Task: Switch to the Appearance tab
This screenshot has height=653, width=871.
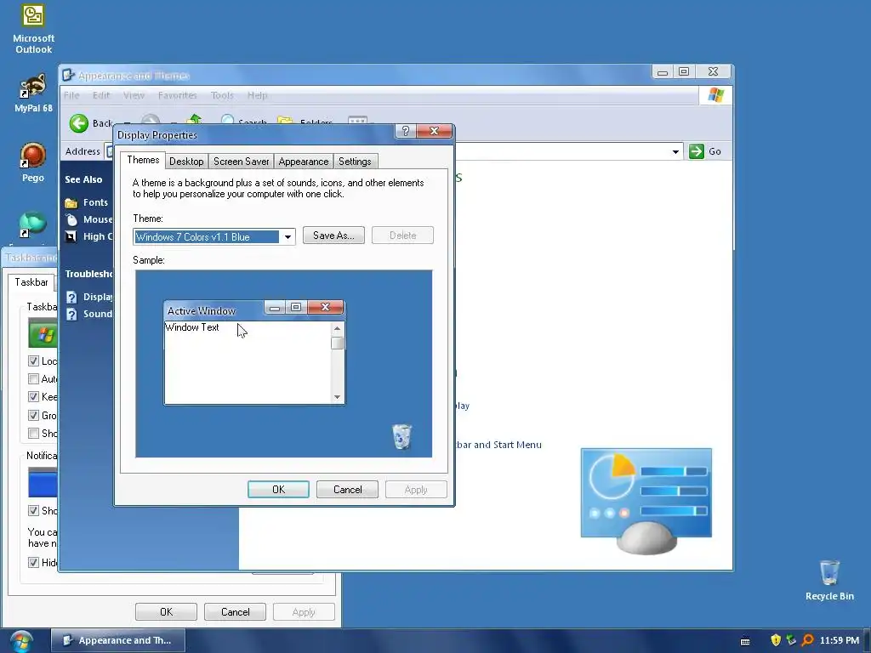Action: click(x=304, y=162)
